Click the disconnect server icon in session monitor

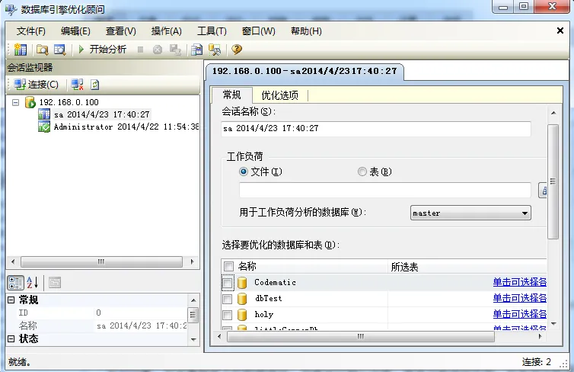click(x=77, y=85)
